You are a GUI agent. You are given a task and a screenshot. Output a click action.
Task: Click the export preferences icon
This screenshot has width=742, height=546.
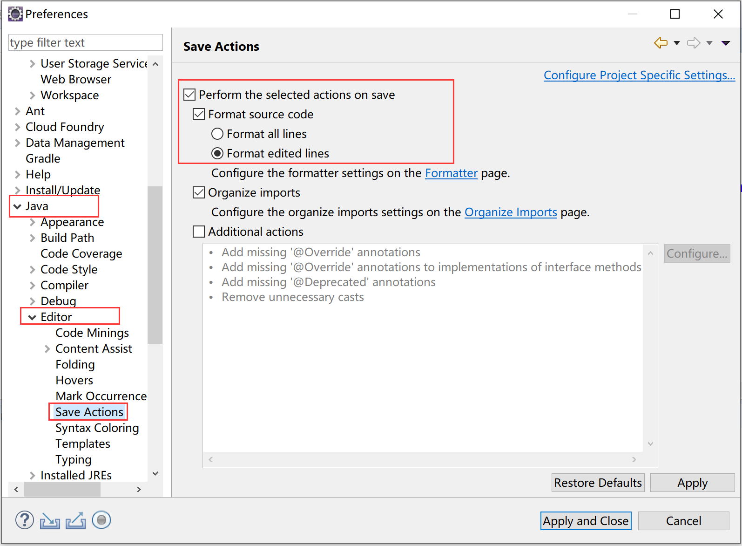click(75, 520)
